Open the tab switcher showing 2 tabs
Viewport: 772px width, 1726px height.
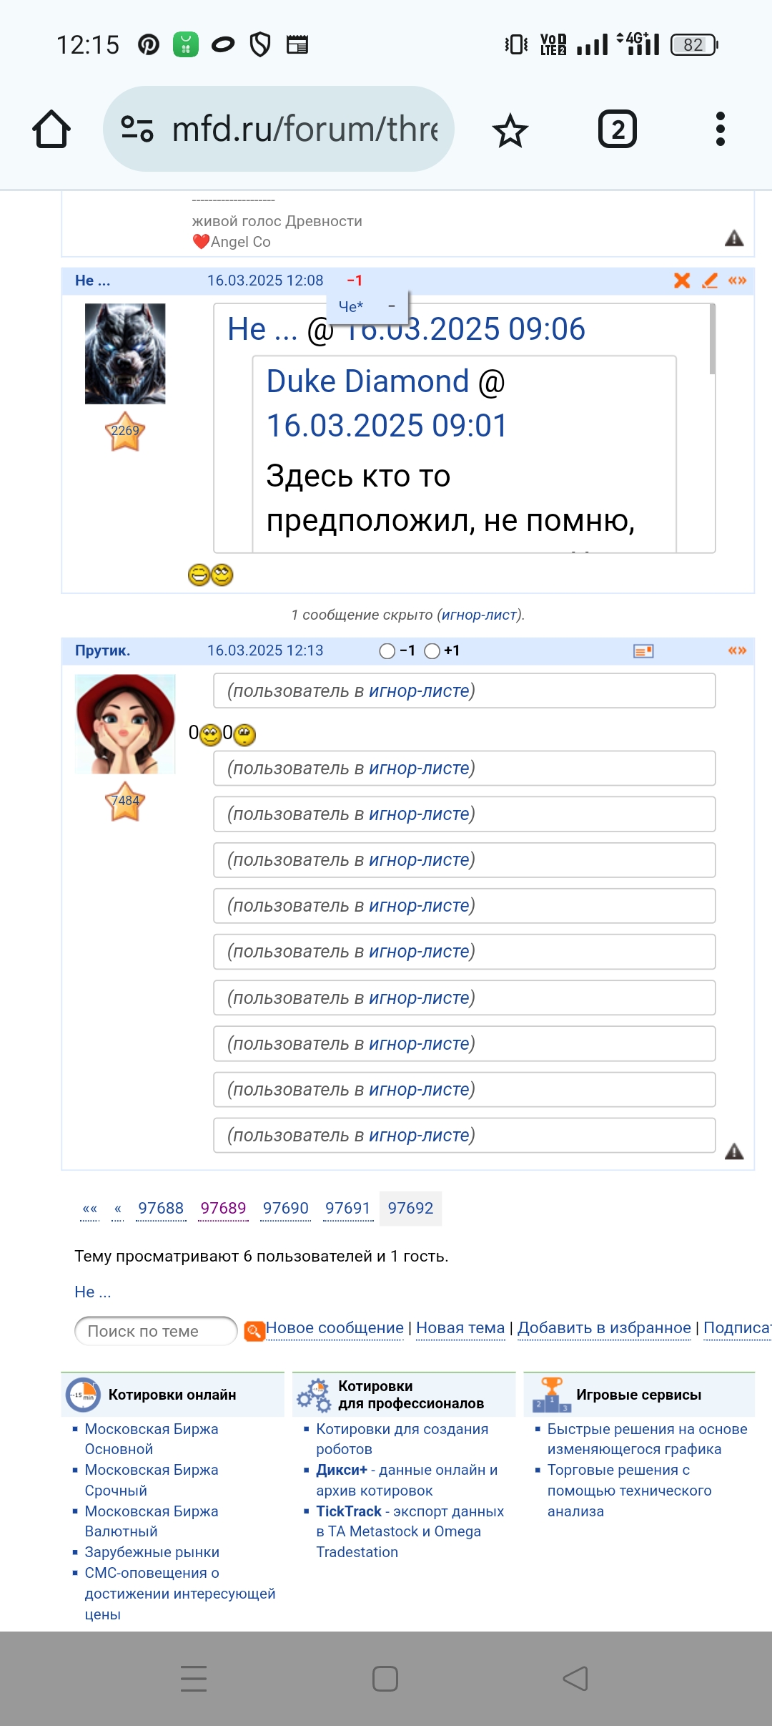point(617,130)
